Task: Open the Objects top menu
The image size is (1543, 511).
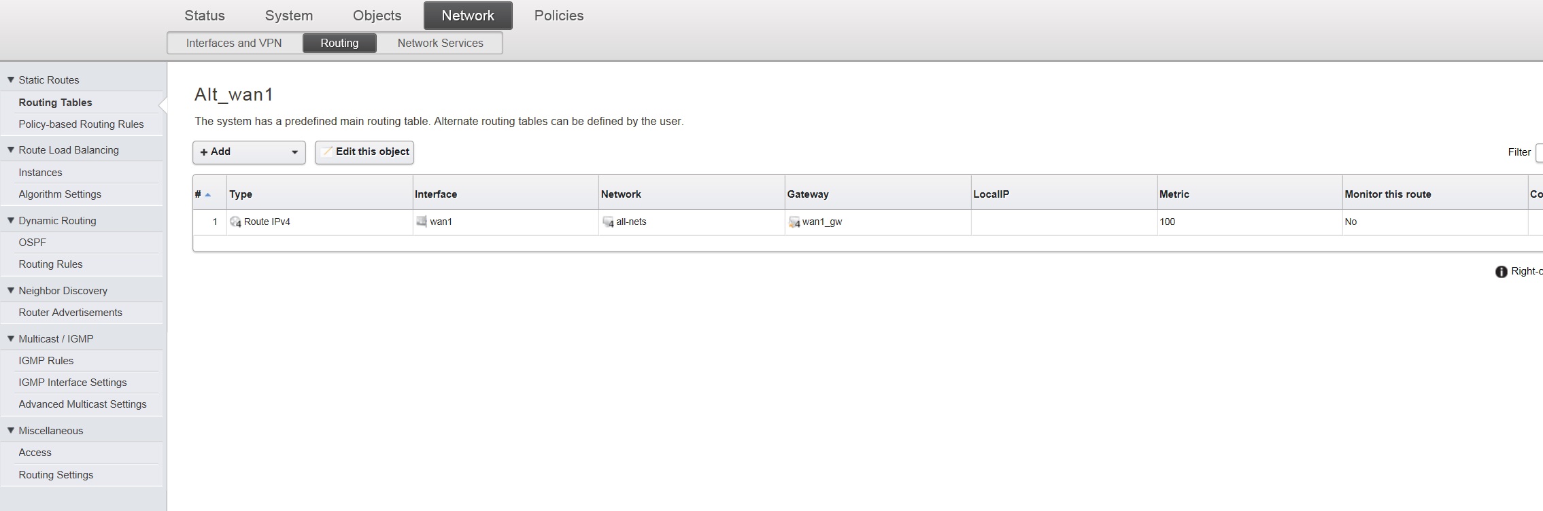Action: (377, 16)
